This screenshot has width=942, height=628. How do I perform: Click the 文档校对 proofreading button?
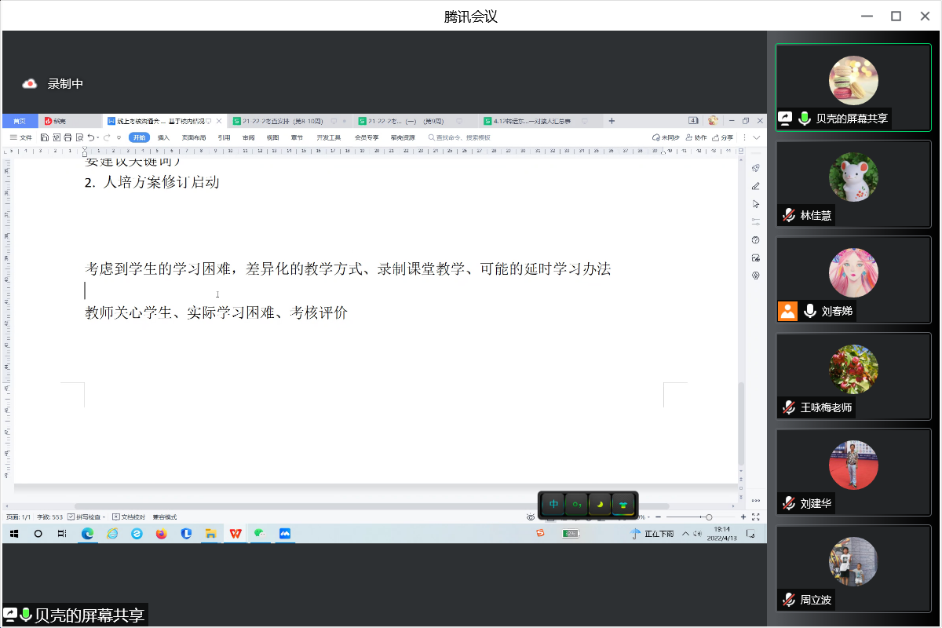130,517
